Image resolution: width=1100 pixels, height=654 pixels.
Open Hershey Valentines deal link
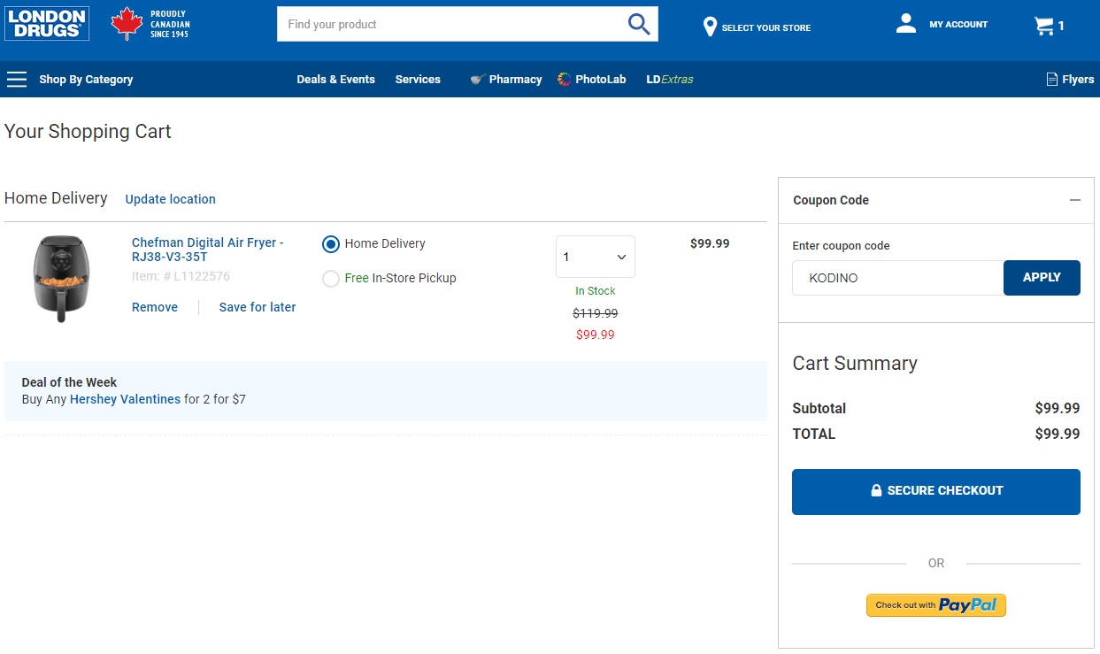(125, 399)
